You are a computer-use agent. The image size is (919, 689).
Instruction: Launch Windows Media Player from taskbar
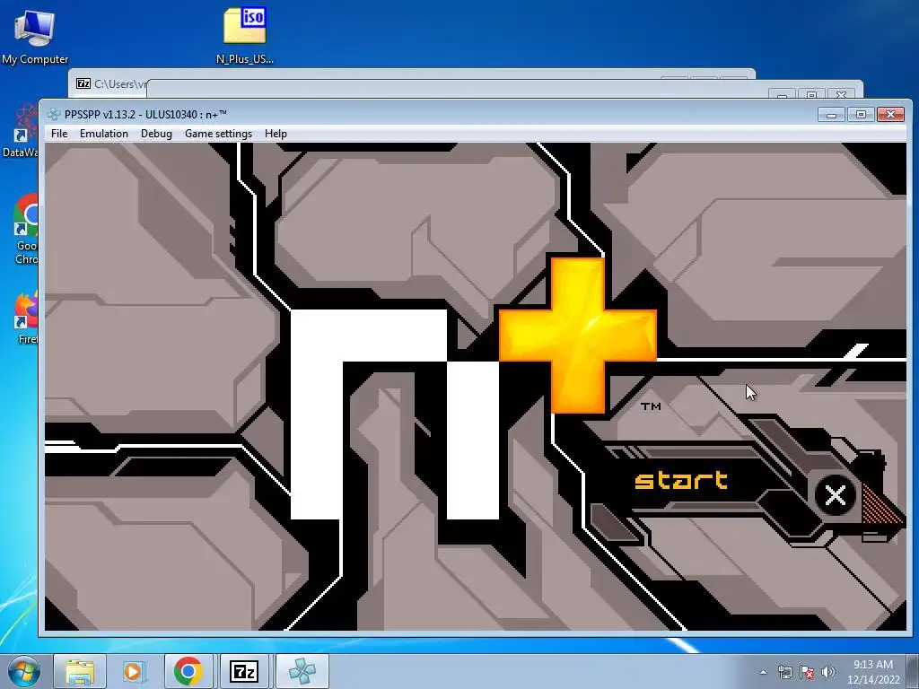[x=135, y=671]
